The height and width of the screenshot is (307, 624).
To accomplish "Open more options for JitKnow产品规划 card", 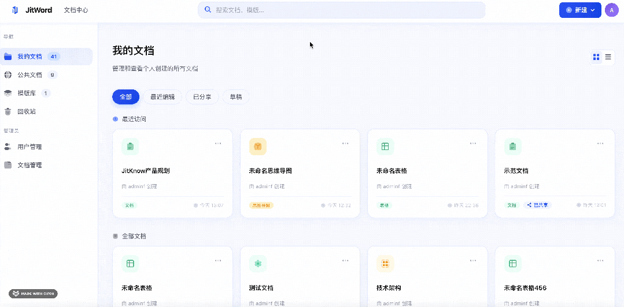I will point(218,143).
